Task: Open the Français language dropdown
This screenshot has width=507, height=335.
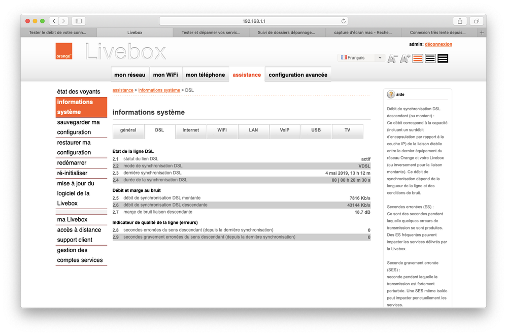Action: (x=361, y=58)
